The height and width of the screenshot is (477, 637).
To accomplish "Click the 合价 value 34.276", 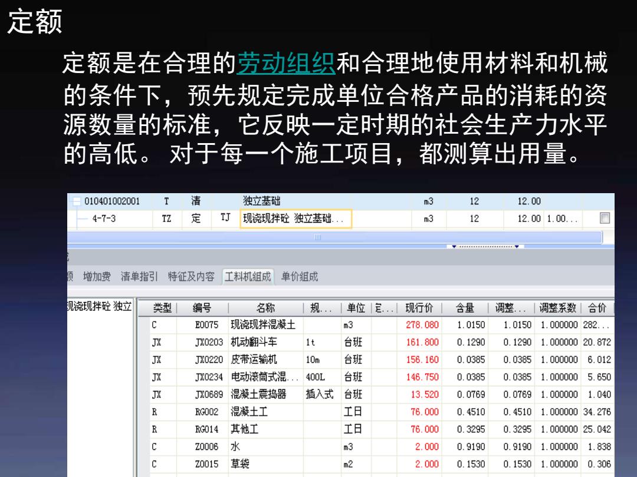I will (x=597, y=412).
